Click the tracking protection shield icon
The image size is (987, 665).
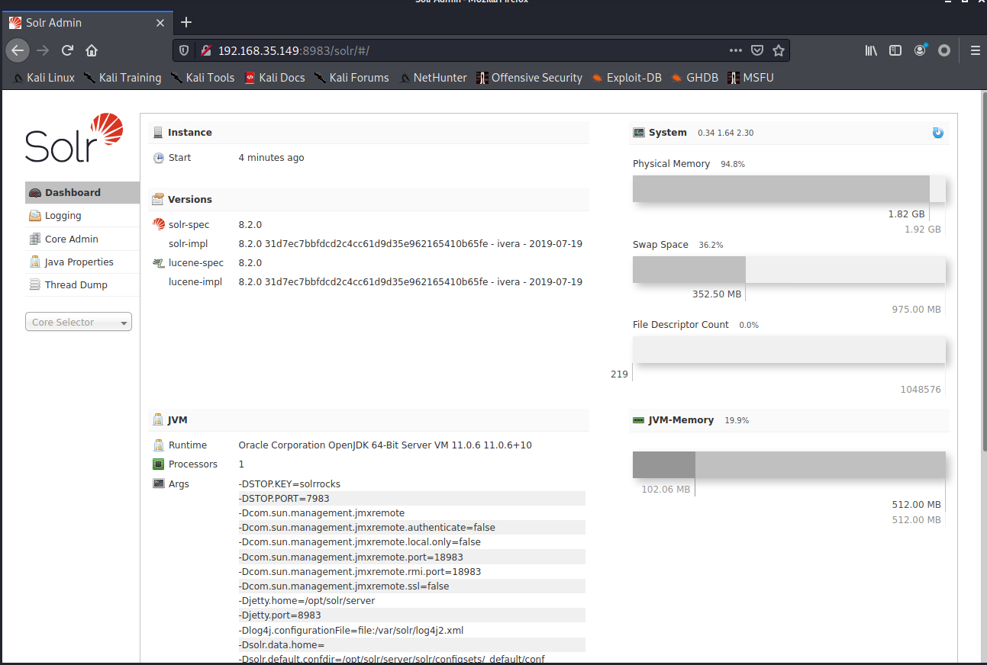click(184, 50)
